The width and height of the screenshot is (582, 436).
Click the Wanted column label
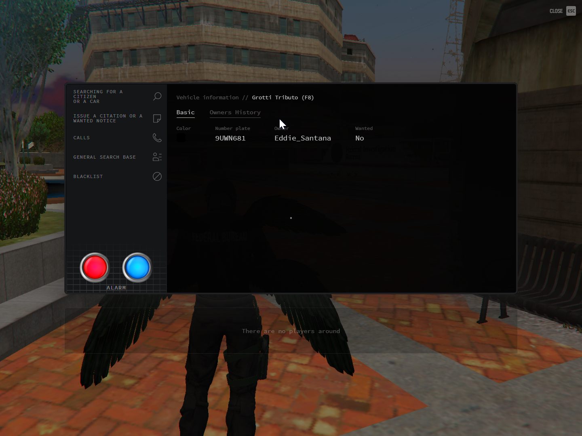pyautogui.click(x=364, y=128)
